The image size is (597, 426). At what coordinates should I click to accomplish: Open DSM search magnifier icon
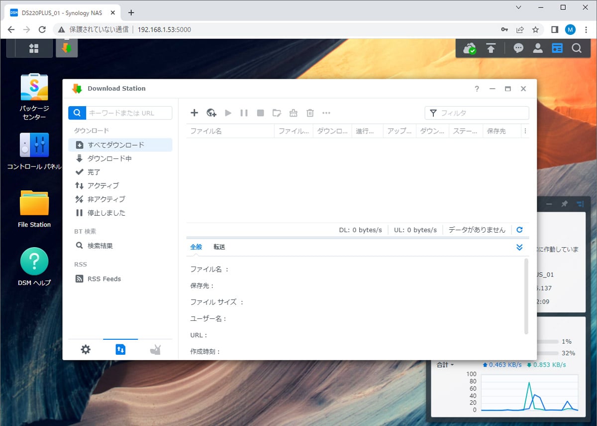[576, 48]
